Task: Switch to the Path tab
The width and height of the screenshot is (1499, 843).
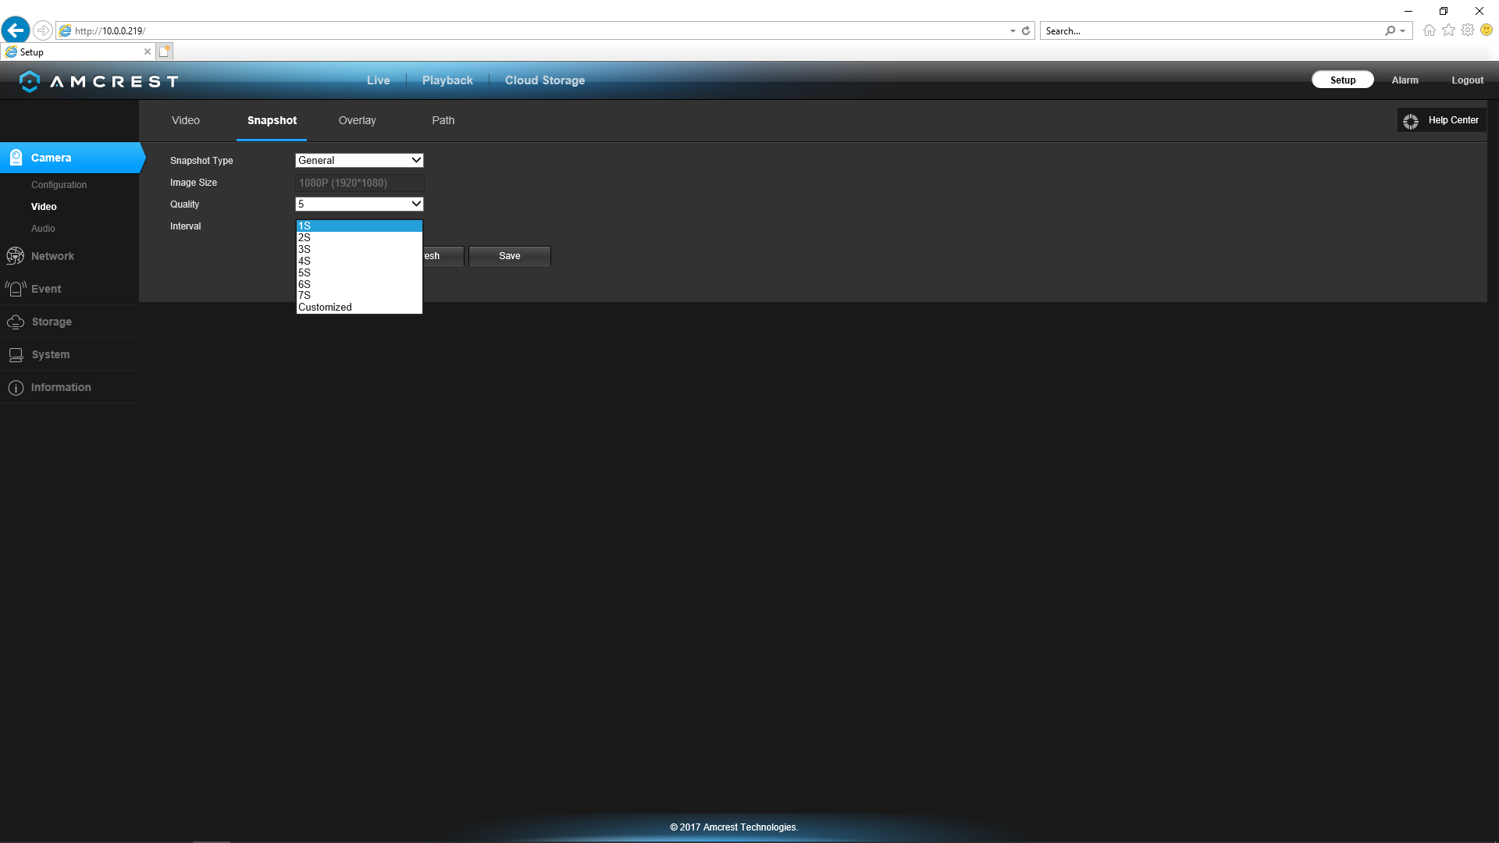Action: [x=443, y=120]
